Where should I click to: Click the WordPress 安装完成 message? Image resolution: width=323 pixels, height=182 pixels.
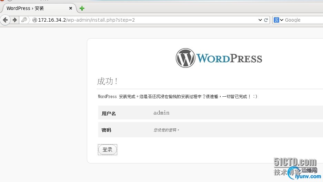pos(178,96)
